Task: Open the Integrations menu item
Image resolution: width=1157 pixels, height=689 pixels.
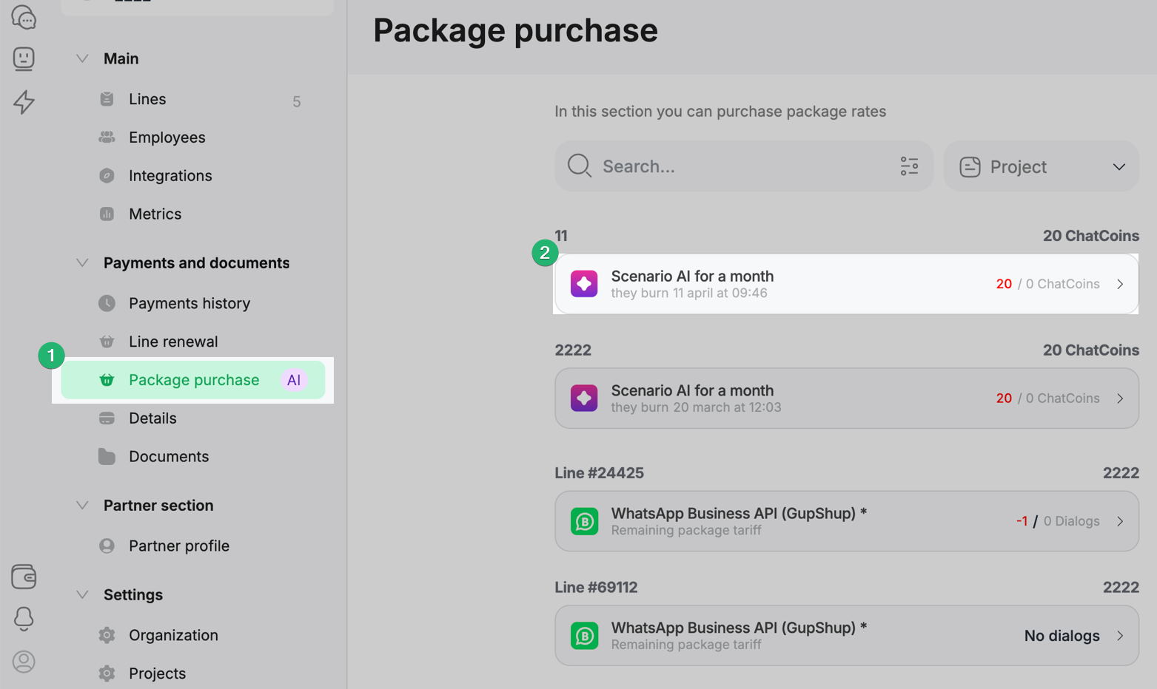Action: point(170,176)
